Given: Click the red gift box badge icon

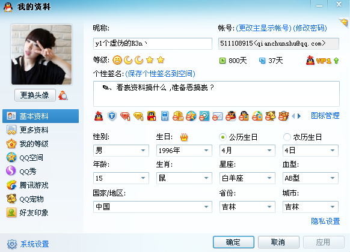Looking at the screenshot, I should tap(283, 116).
